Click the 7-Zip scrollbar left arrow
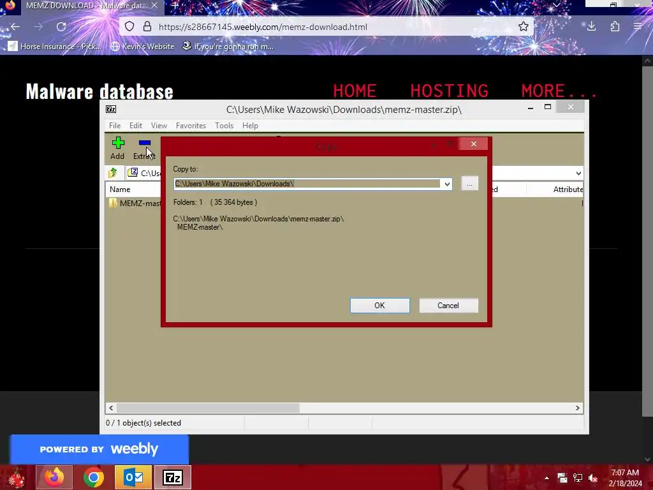 (x=111, y=408)
